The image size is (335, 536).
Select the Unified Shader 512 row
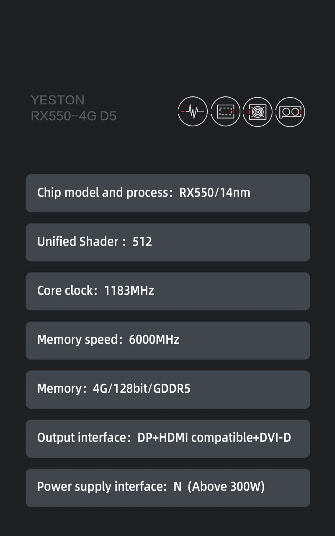click(167, 242)
